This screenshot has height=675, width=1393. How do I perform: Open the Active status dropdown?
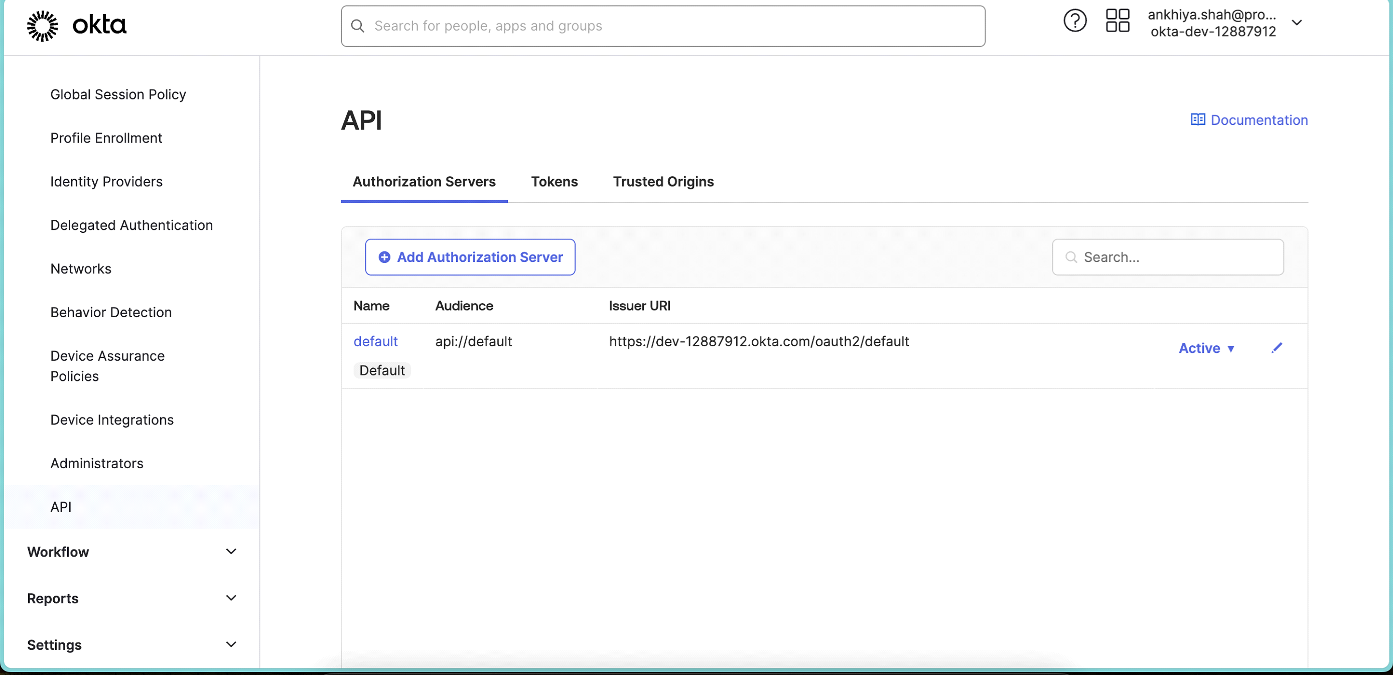click(x=1207, y=348)
